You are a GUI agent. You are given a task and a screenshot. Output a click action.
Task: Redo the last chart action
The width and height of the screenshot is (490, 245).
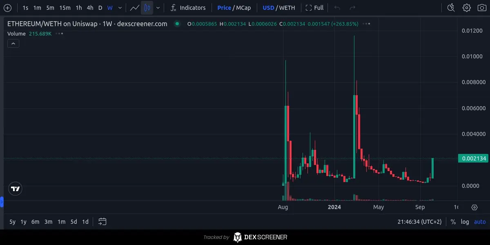click(x=352, y=8)
